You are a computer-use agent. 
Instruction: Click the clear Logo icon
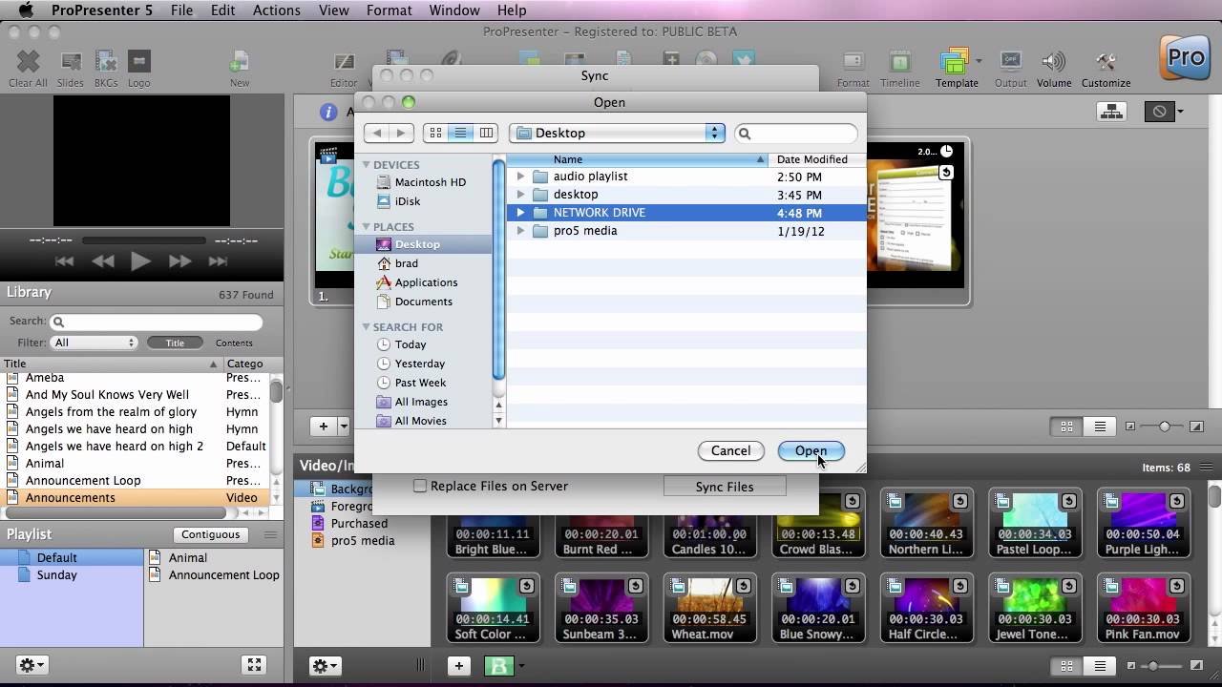click(x=139, y=63)
